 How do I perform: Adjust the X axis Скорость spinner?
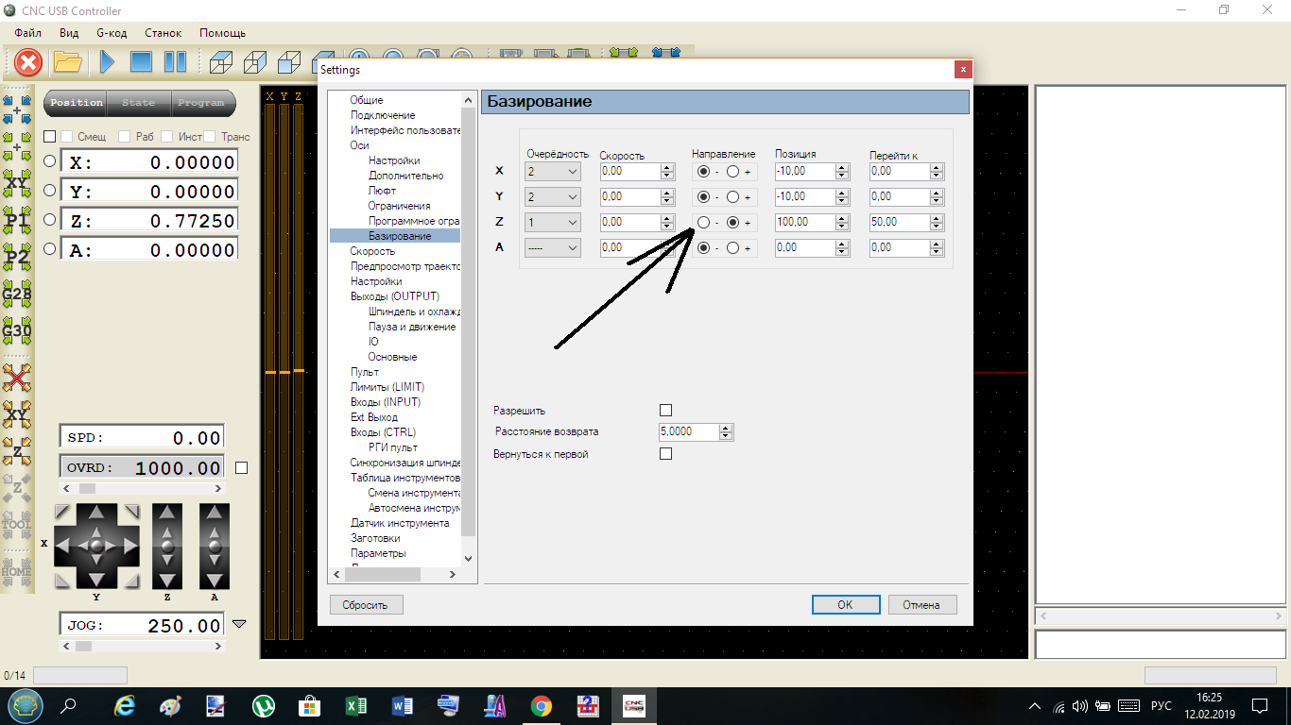click(x=667, y=172)
